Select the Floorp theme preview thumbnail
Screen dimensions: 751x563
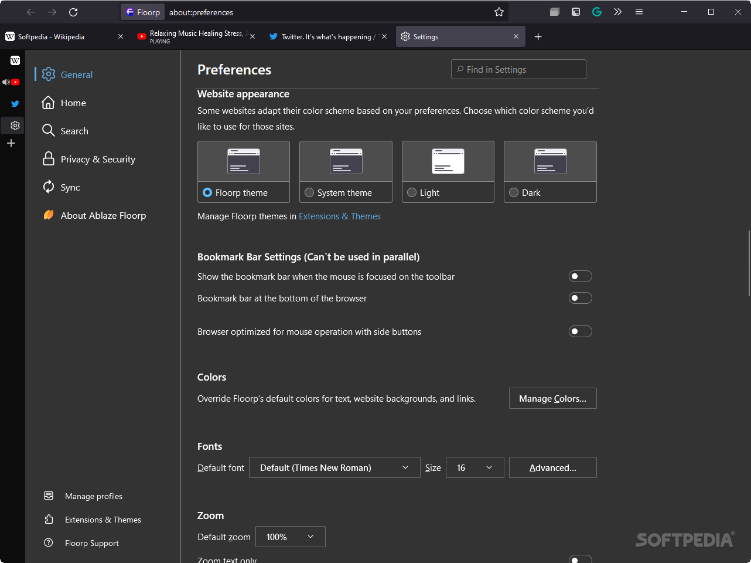[x=244, y=161]
